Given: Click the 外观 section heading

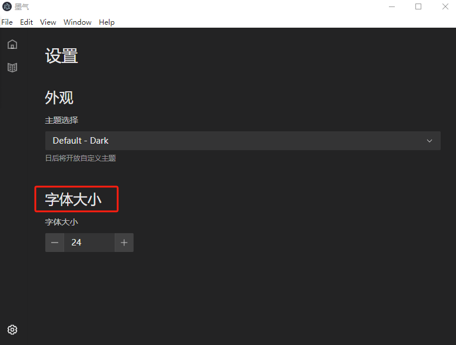Looking at the screenshot, I should [59, 98].
